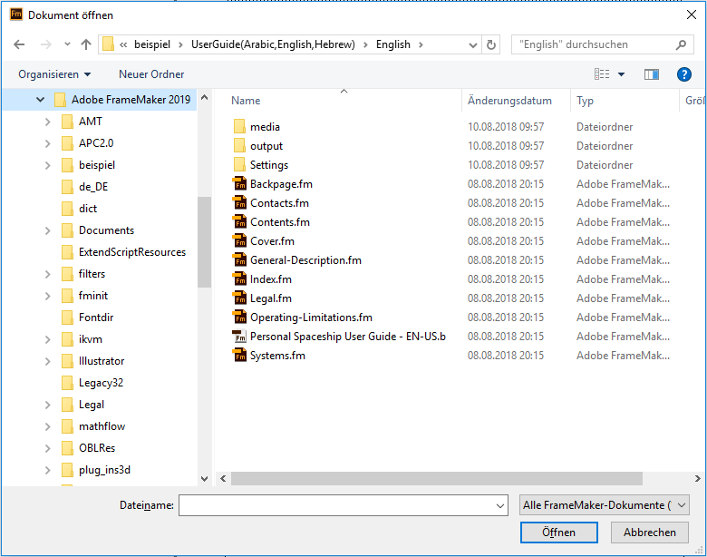The height and width of the screenshot is (557, 707).
Task: Select Illustrator folder in tree
Action: pyautogui.click(x=102, y=361)
